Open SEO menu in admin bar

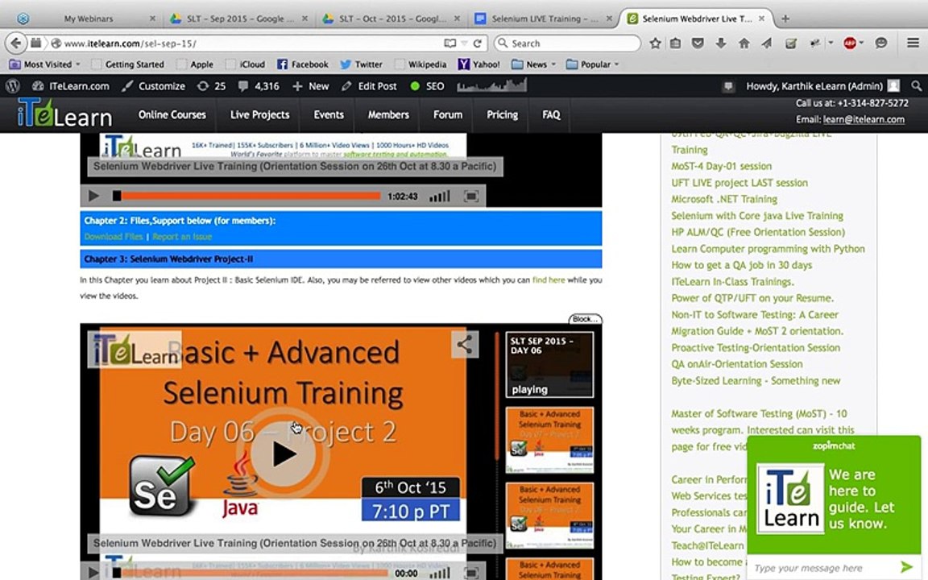pos(427,86)
